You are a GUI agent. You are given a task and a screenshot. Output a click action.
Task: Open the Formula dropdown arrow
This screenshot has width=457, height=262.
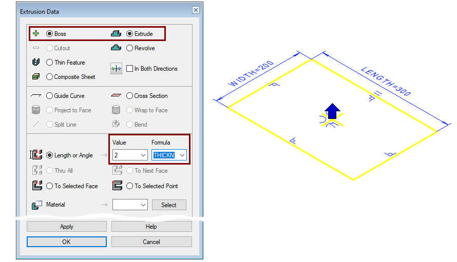[182, 155]
